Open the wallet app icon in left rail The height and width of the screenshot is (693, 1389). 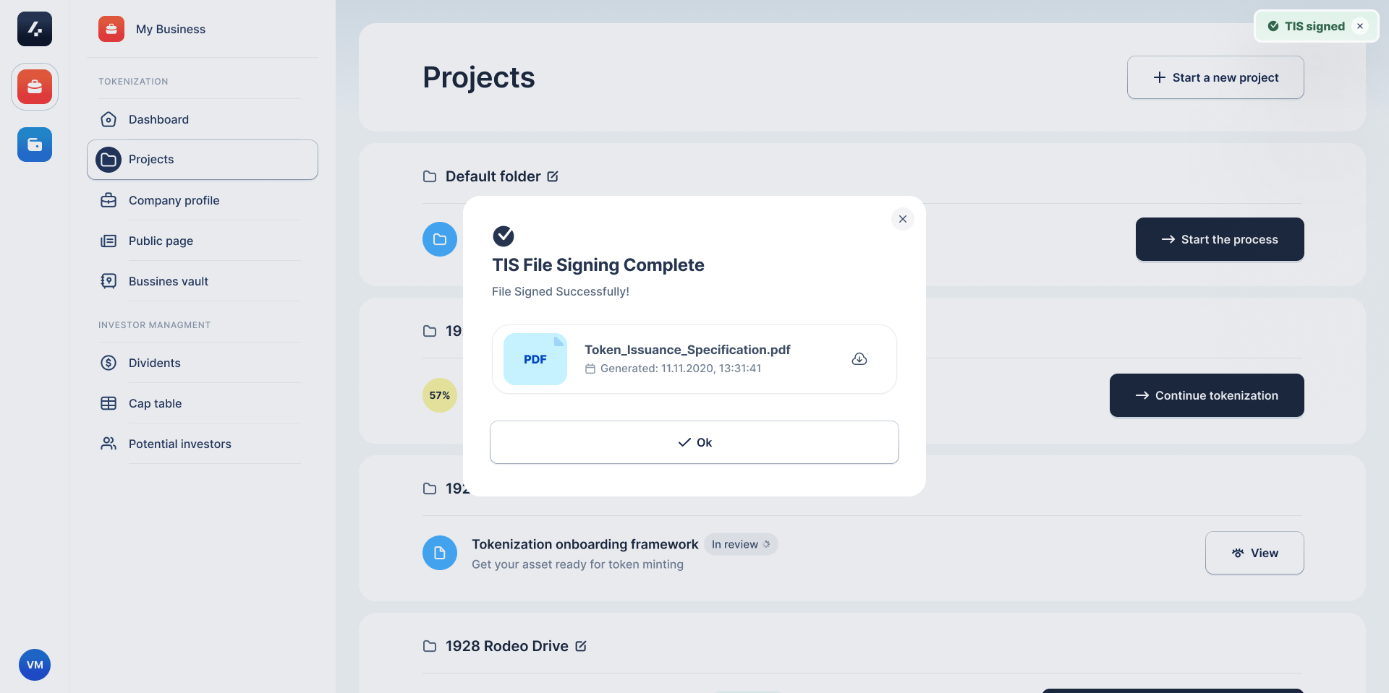pos(35,145)
